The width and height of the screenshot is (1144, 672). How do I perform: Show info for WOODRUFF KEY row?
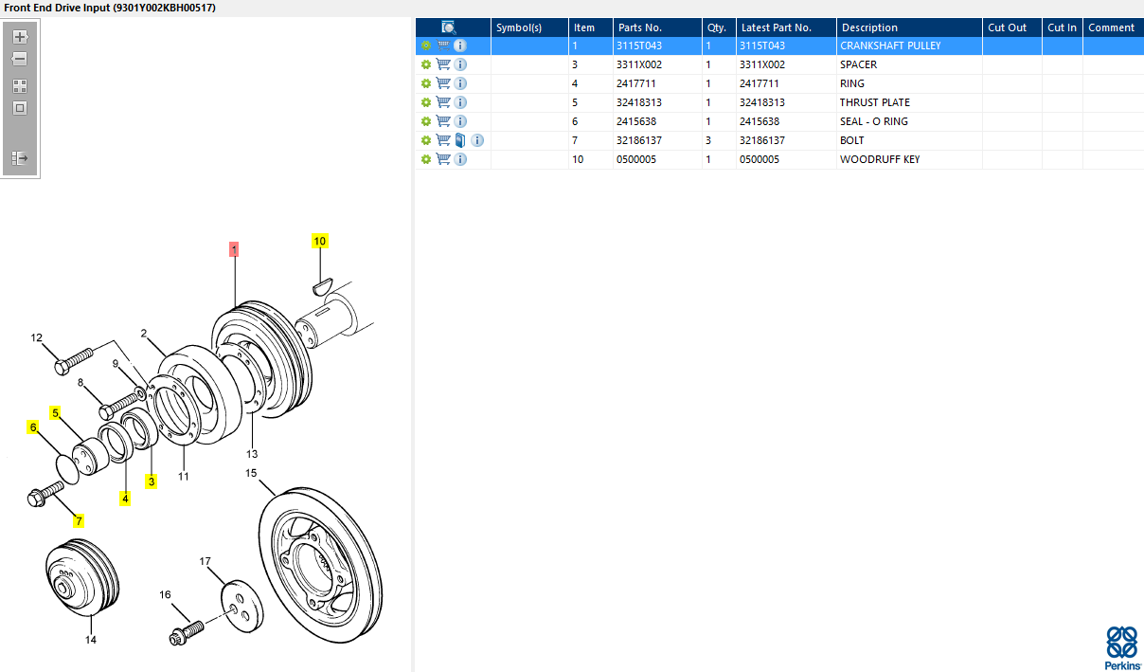point(460,159)
